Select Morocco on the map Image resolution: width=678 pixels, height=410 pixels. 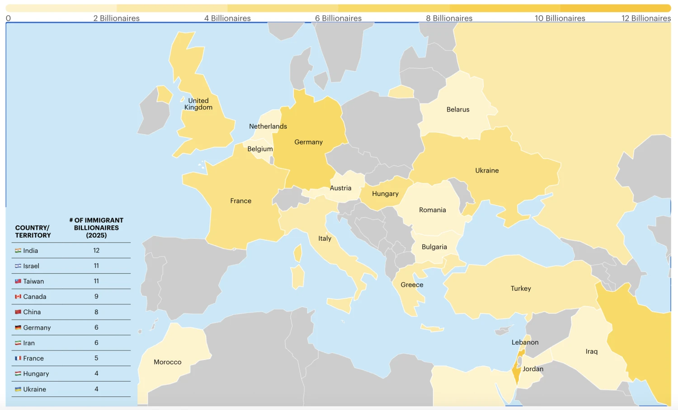[x=167, y=362]
